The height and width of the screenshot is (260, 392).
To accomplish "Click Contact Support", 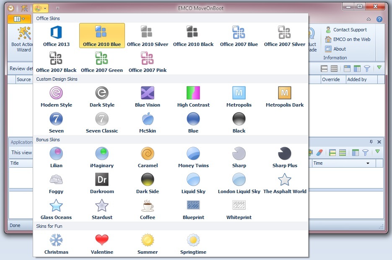I will [x=346, y=30].
